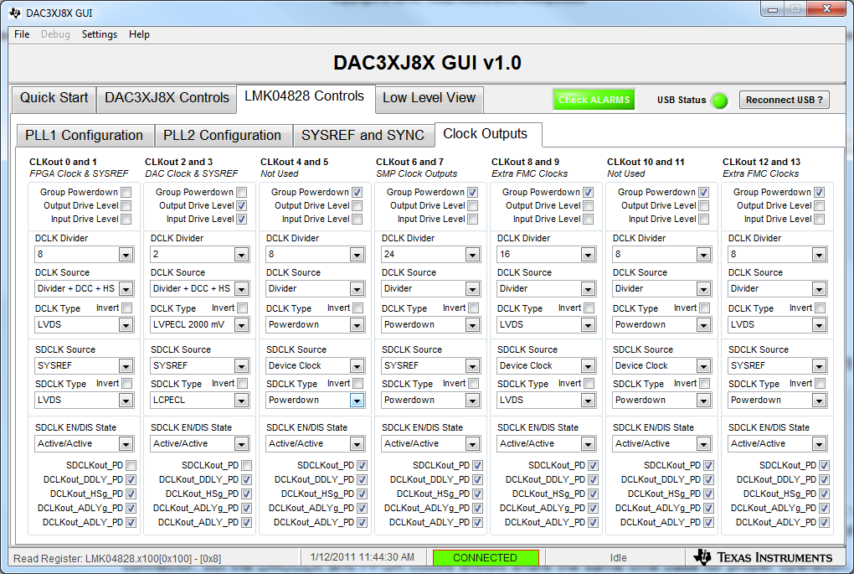The image size is (854, 574).
Task: Open the PLL2 Configuration sub-tab
Action: [x=222, y=135]
